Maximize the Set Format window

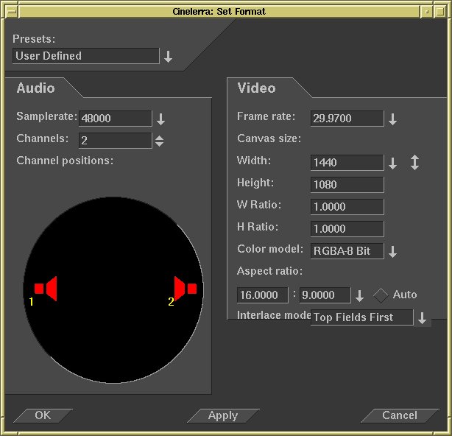(x=440, y=12)
